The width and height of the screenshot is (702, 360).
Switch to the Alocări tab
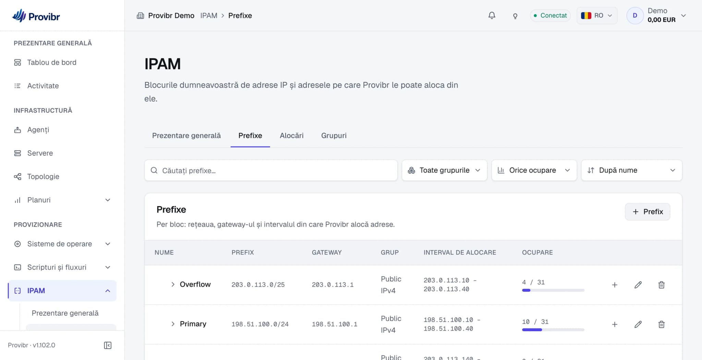[x=291, y=135]
